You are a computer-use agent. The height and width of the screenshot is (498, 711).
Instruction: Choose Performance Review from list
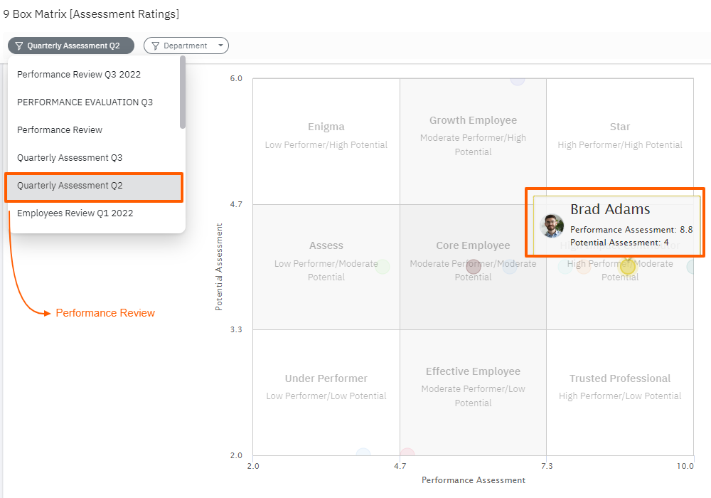coord(60,130)
